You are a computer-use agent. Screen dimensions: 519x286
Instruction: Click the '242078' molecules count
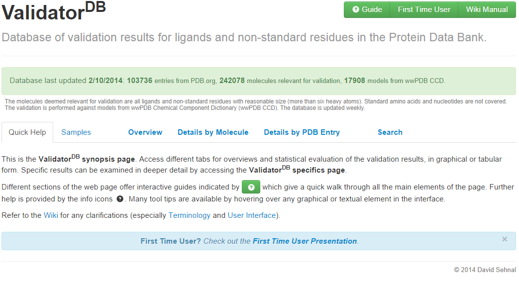point(232,81)
